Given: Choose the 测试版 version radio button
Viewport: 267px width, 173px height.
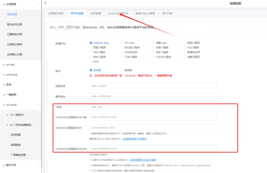Looking at the screenshot, I should (122, 70).
